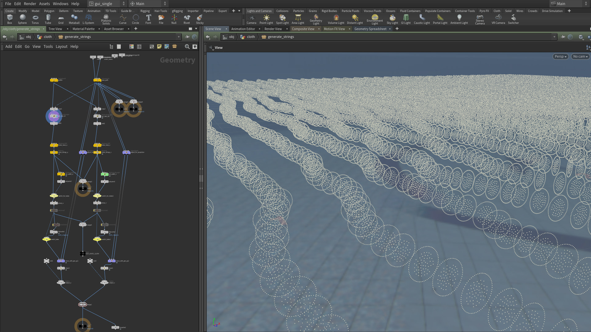
Task: Select the Tube shelf tool
Action: [48, 19]
